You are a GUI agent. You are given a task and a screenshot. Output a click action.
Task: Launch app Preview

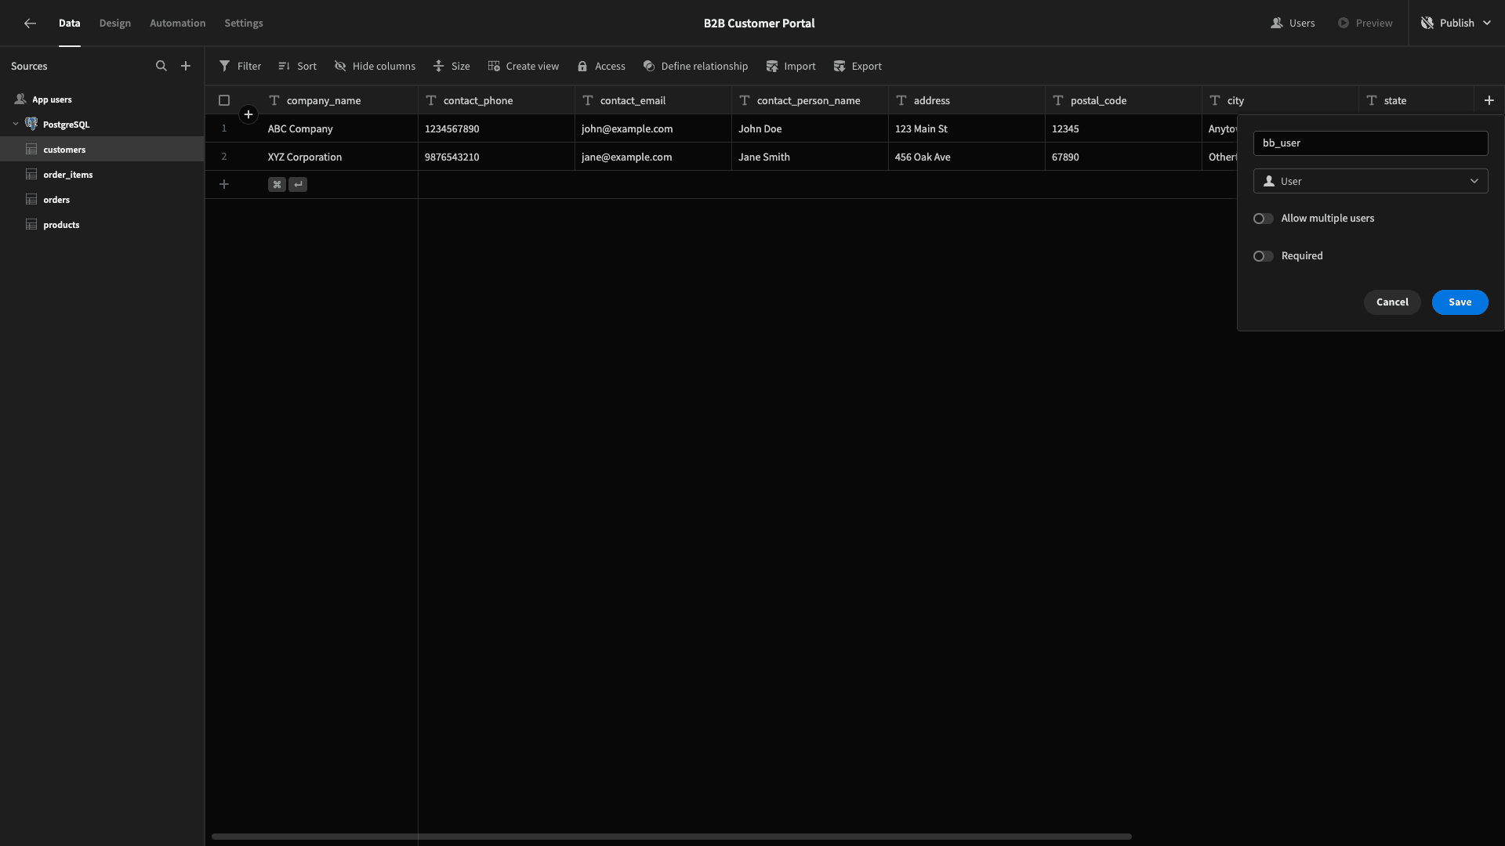(x=1365, y=23)
